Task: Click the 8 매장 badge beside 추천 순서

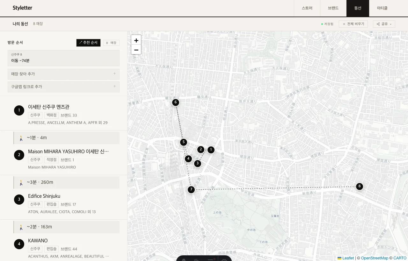Action: (x=111, y=43)
